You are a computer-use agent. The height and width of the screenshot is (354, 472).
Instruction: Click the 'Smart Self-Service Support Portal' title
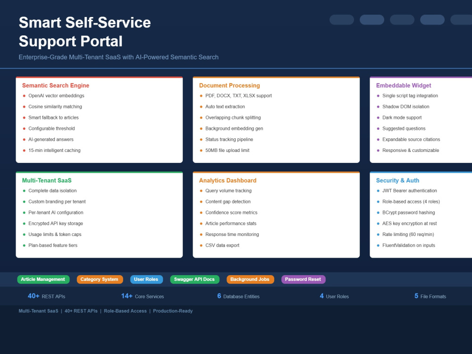[x=84, y=32]
